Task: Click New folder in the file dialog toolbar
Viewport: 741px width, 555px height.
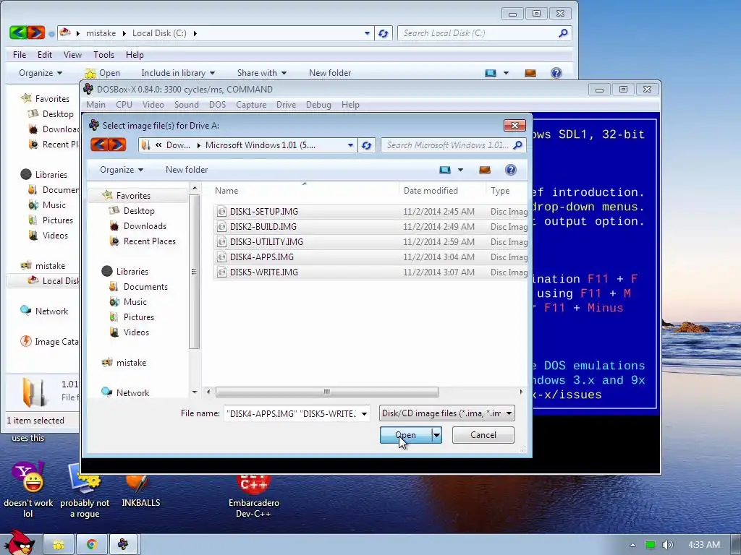Action: click(x=187, y=169)
